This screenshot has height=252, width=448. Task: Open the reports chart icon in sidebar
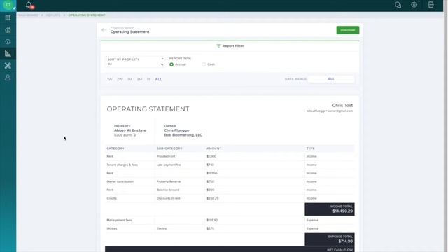[8, 54]
